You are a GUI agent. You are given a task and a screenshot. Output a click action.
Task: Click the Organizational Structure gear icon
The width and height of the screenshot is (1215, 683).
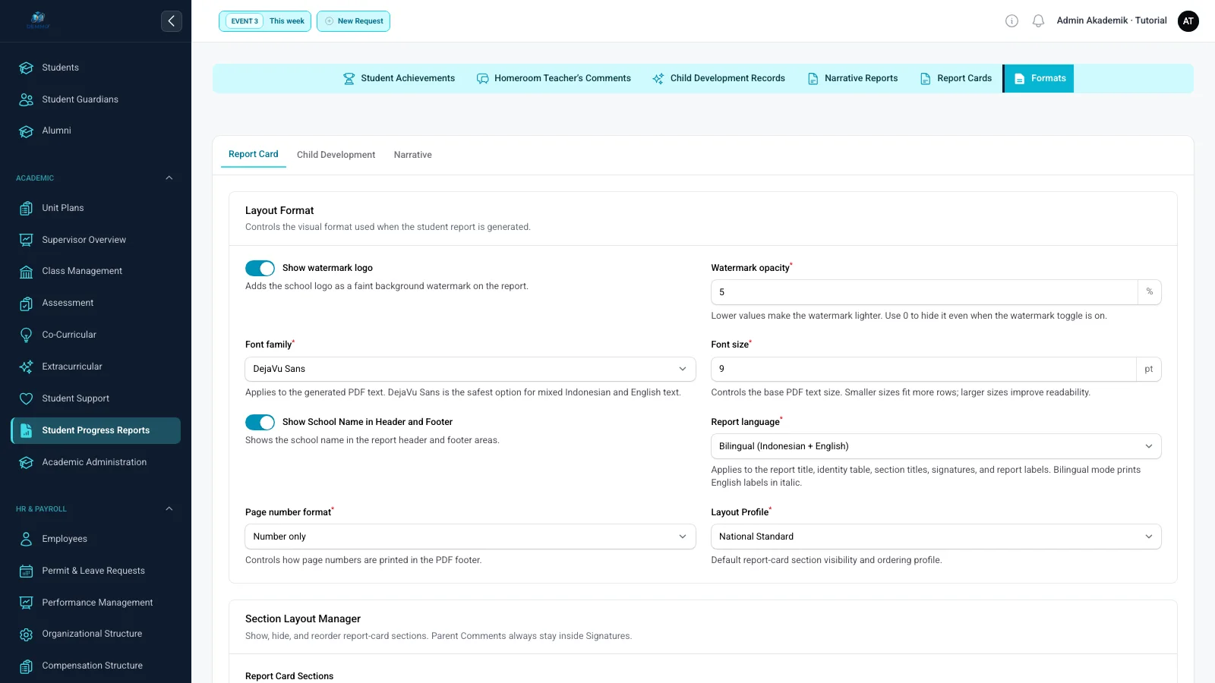click(x=26, y=634)
